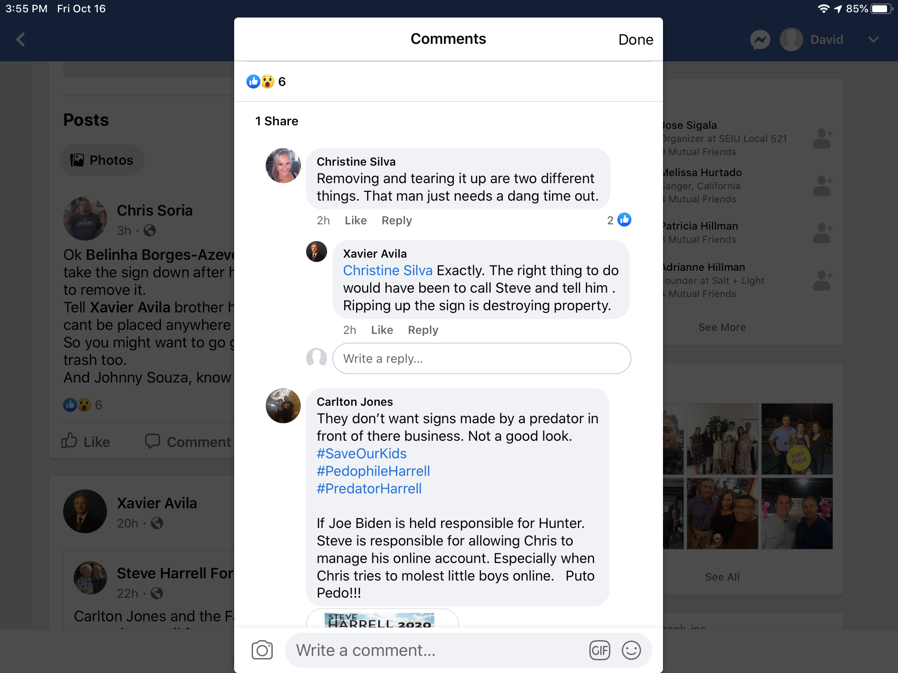Open the Messenger icon in the top bar
Viewport: 898px width, 673px height.
coord(760,39)
